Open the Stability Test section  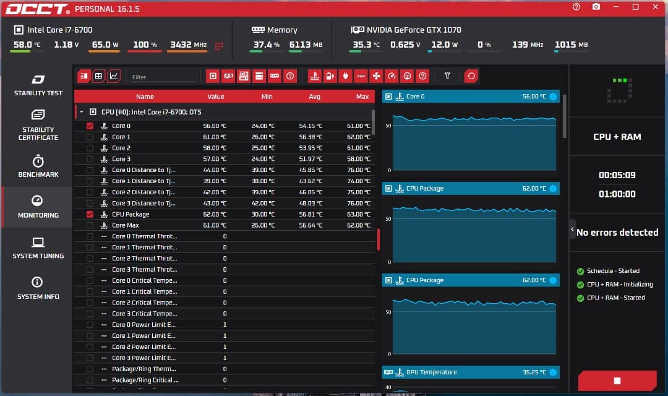tap(38, 85)
